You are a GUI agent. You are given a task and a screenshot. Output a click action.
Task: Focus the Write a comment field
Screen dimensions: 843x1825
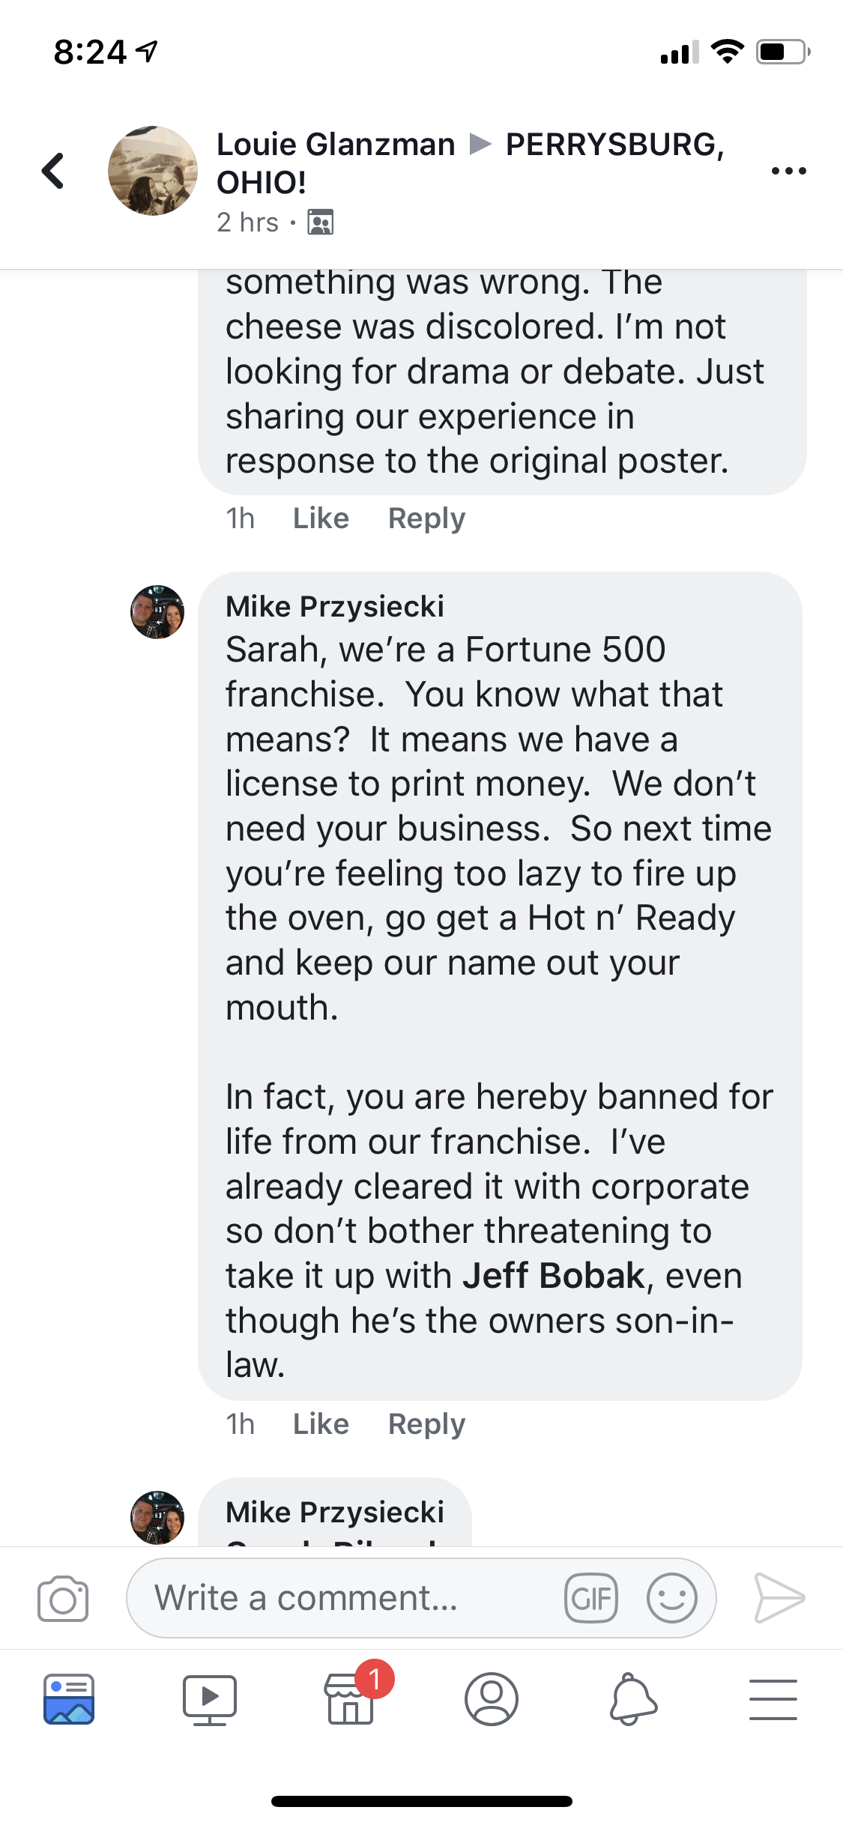click(x=345, y=1599)
